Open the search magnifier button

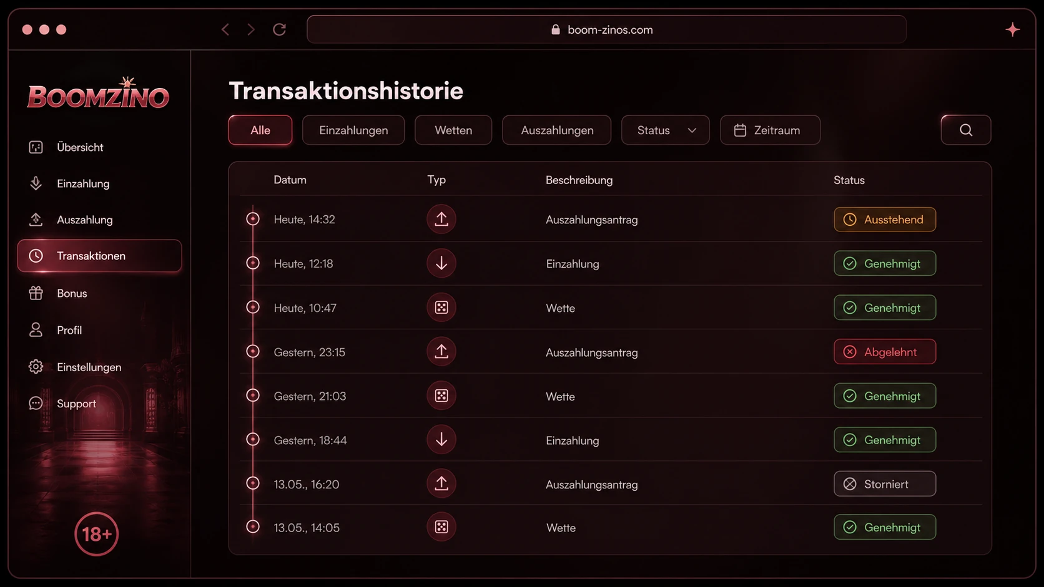coord(966,130)
